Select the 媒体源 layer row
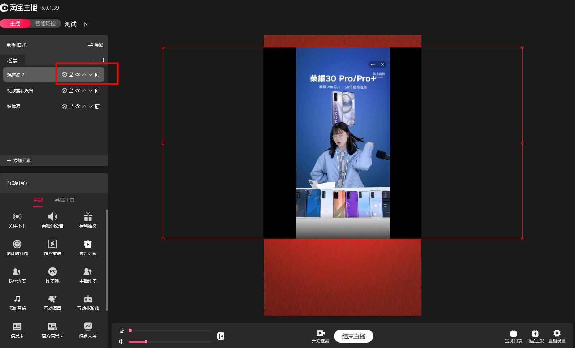575x348 pixels. (x=54, y=106)
